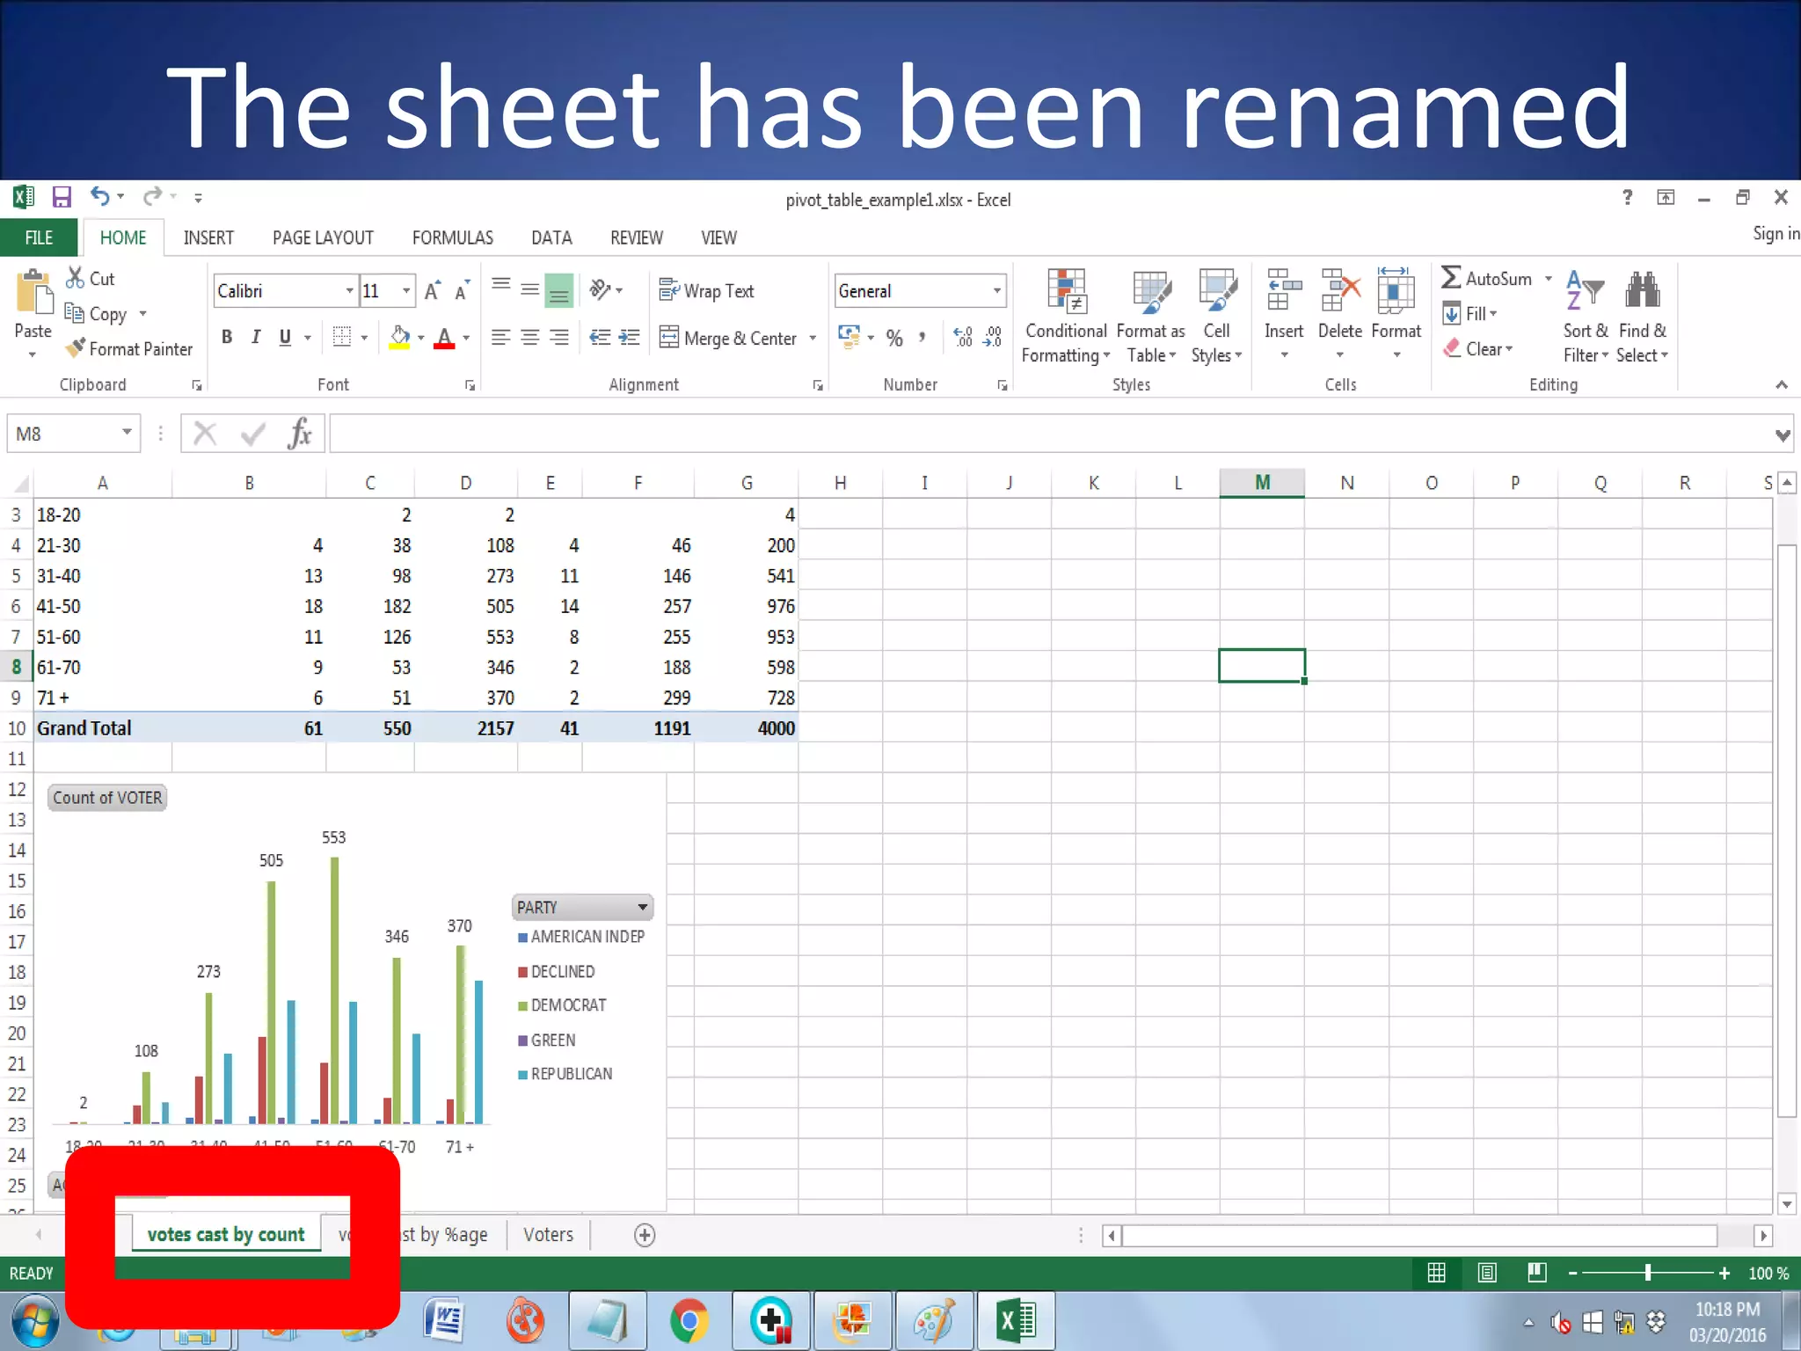Apply comma style format

coord(922,338)
